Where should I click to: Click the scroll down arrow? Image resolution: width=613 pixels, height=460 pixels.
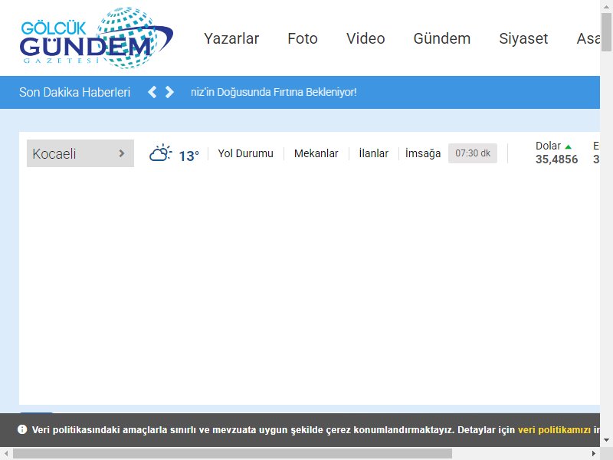coord(606,440)
